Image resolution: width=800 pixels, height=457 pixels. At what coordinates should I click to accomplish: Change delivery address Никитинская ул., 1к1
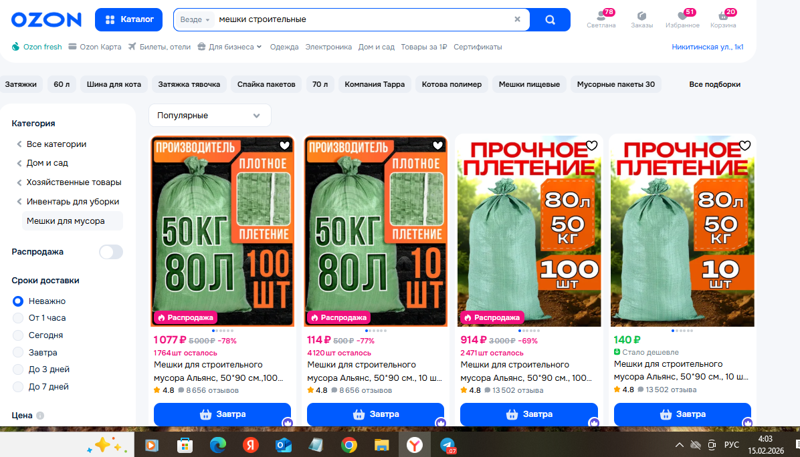coord(707,47)
